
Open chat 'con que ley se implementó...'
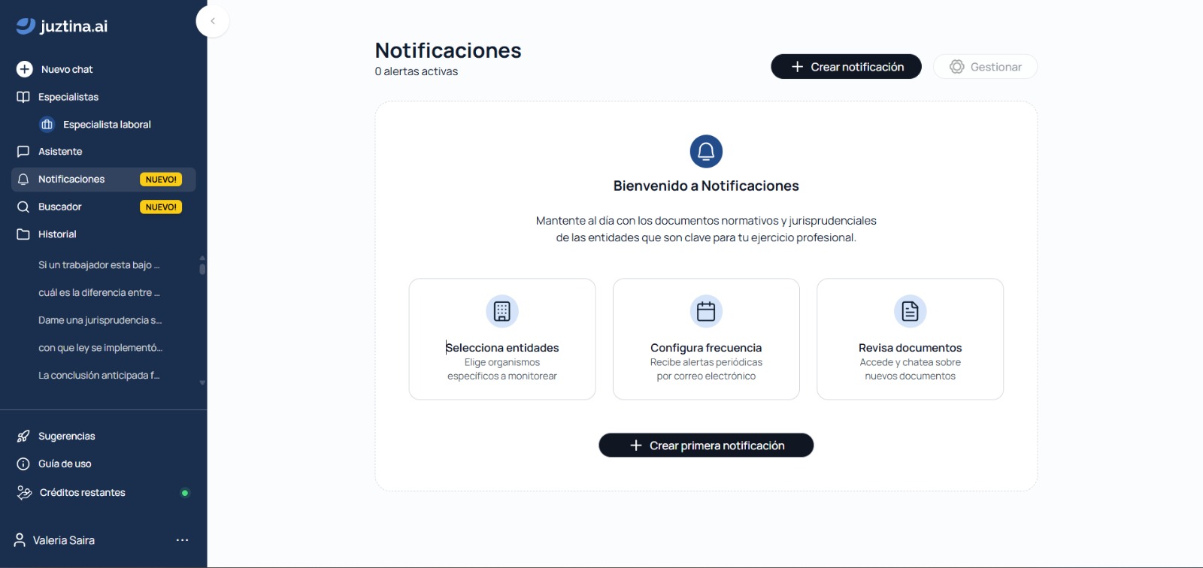click(100, 348)
